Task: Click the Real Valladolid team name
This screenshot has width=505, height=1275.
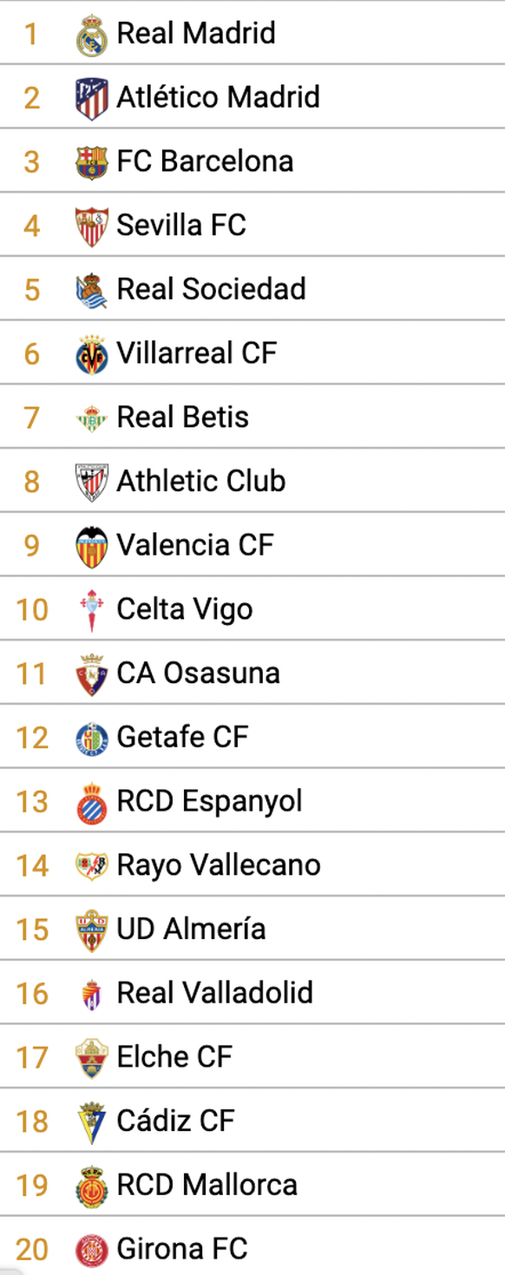Action: point(215,994)
